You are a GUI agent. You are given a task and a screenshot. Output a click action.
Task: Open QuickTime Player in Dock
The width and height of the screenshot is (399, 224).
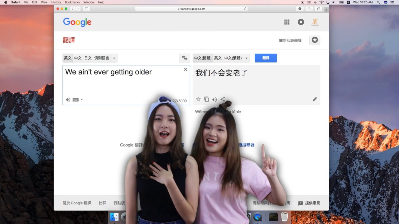pyautogui.click(x=258, y=217)
